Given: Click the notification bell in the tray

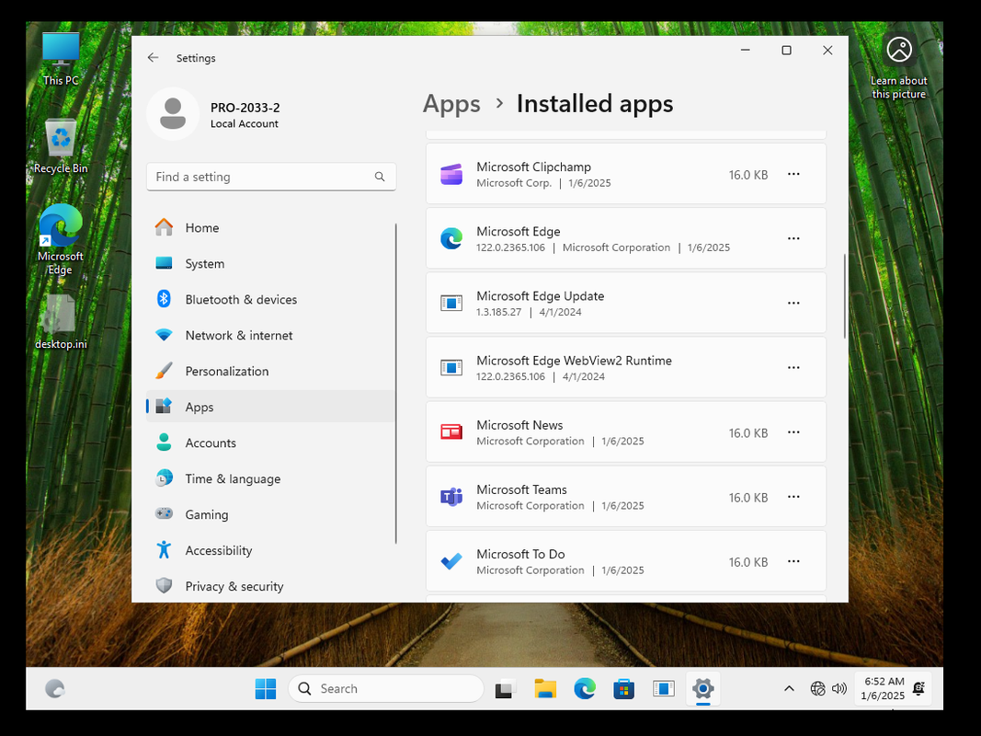Looking at the screenshot, I should coord(918,688).
